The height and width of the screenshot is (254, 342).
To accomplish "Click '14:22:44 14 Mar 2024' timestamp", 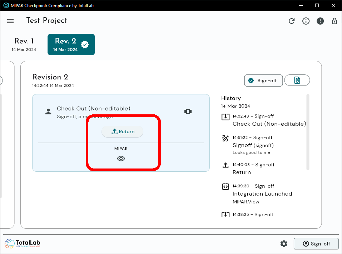I will pyautogui.click(x=53, y=86).
